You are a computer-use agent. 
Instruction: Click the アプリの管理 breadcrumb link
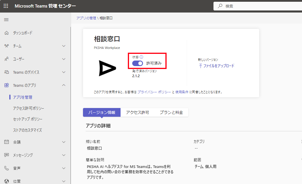(x=86, y=18)
